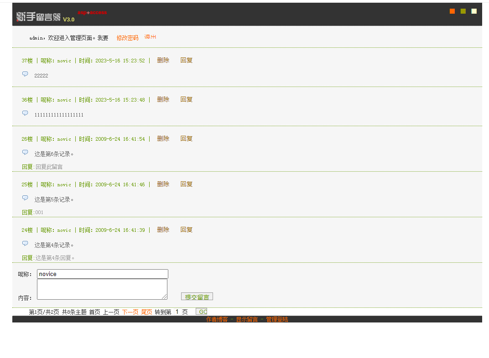Click the 第1页/共2页 pagination text

(x=44, y=312)
